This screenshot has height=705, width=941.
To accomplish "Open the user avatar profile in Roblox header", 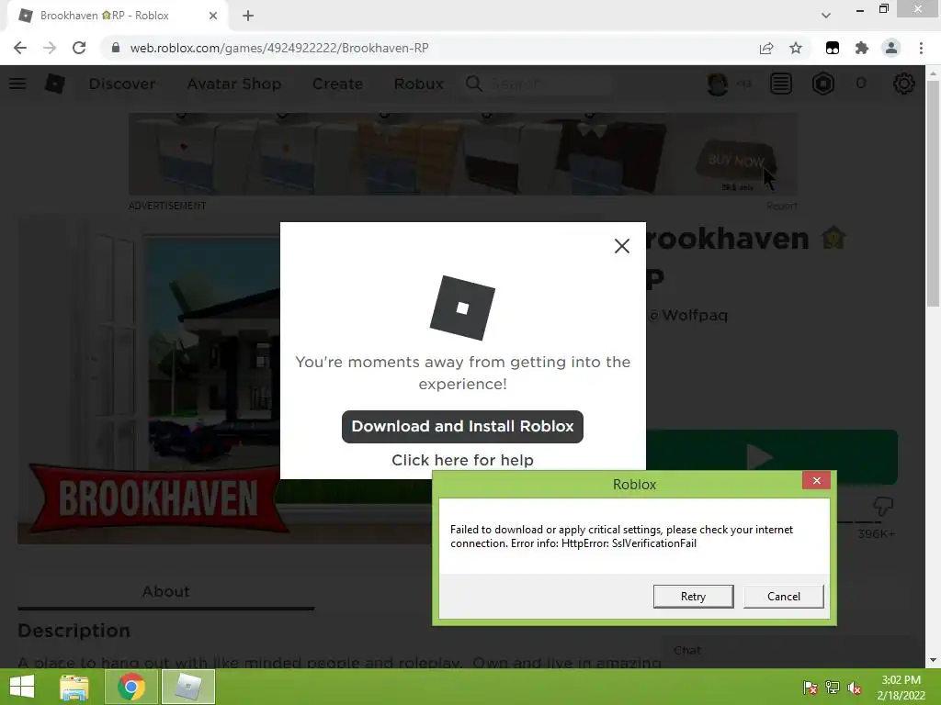I will [x=718, y=84].
